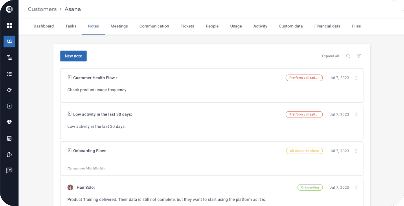Search notes with the magnifier icon
Screen dimensions: 404x206
(x=348, y=56)
